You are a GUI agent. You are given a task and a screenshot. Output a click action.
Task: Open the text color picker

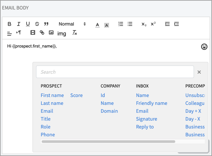(x=97, y=24)
